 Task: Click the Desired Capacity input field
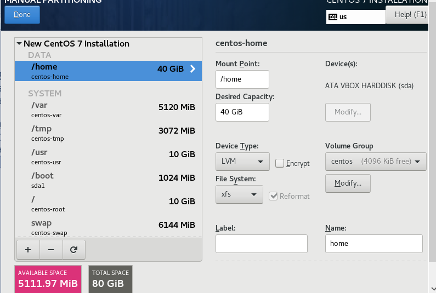tap(242, 112)
